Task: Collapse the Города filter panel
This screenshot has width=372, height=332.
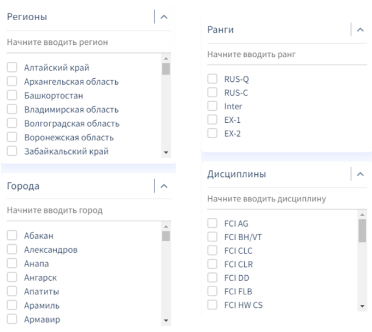Action: tap(164, 186)
